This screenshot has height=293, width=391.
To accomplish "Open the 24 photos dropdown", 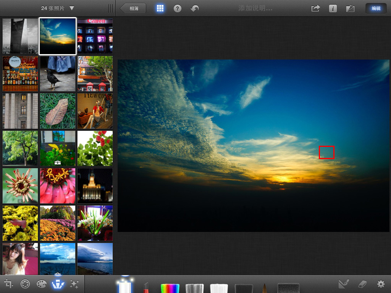I will point(56,8).
